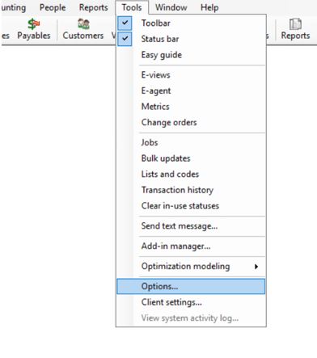Click View system activity log entry
The height and width of the screenshot is (358, 317).
point(191,318)
